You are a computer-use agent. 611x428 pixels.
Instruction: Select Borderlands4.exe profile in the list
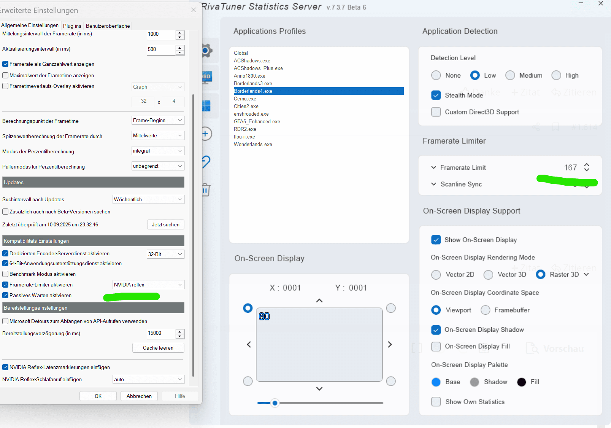[319, 91]
